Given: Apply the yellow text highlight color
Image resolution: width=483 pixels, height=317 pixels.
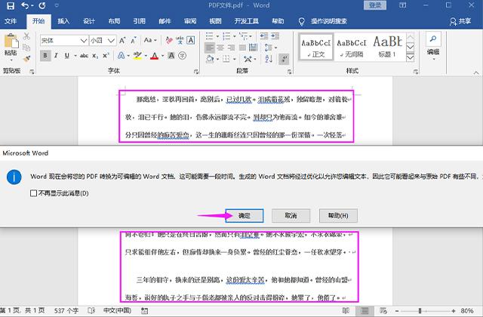Looking at the screenshot, I should pyautogui.click(x=137, y=56).
